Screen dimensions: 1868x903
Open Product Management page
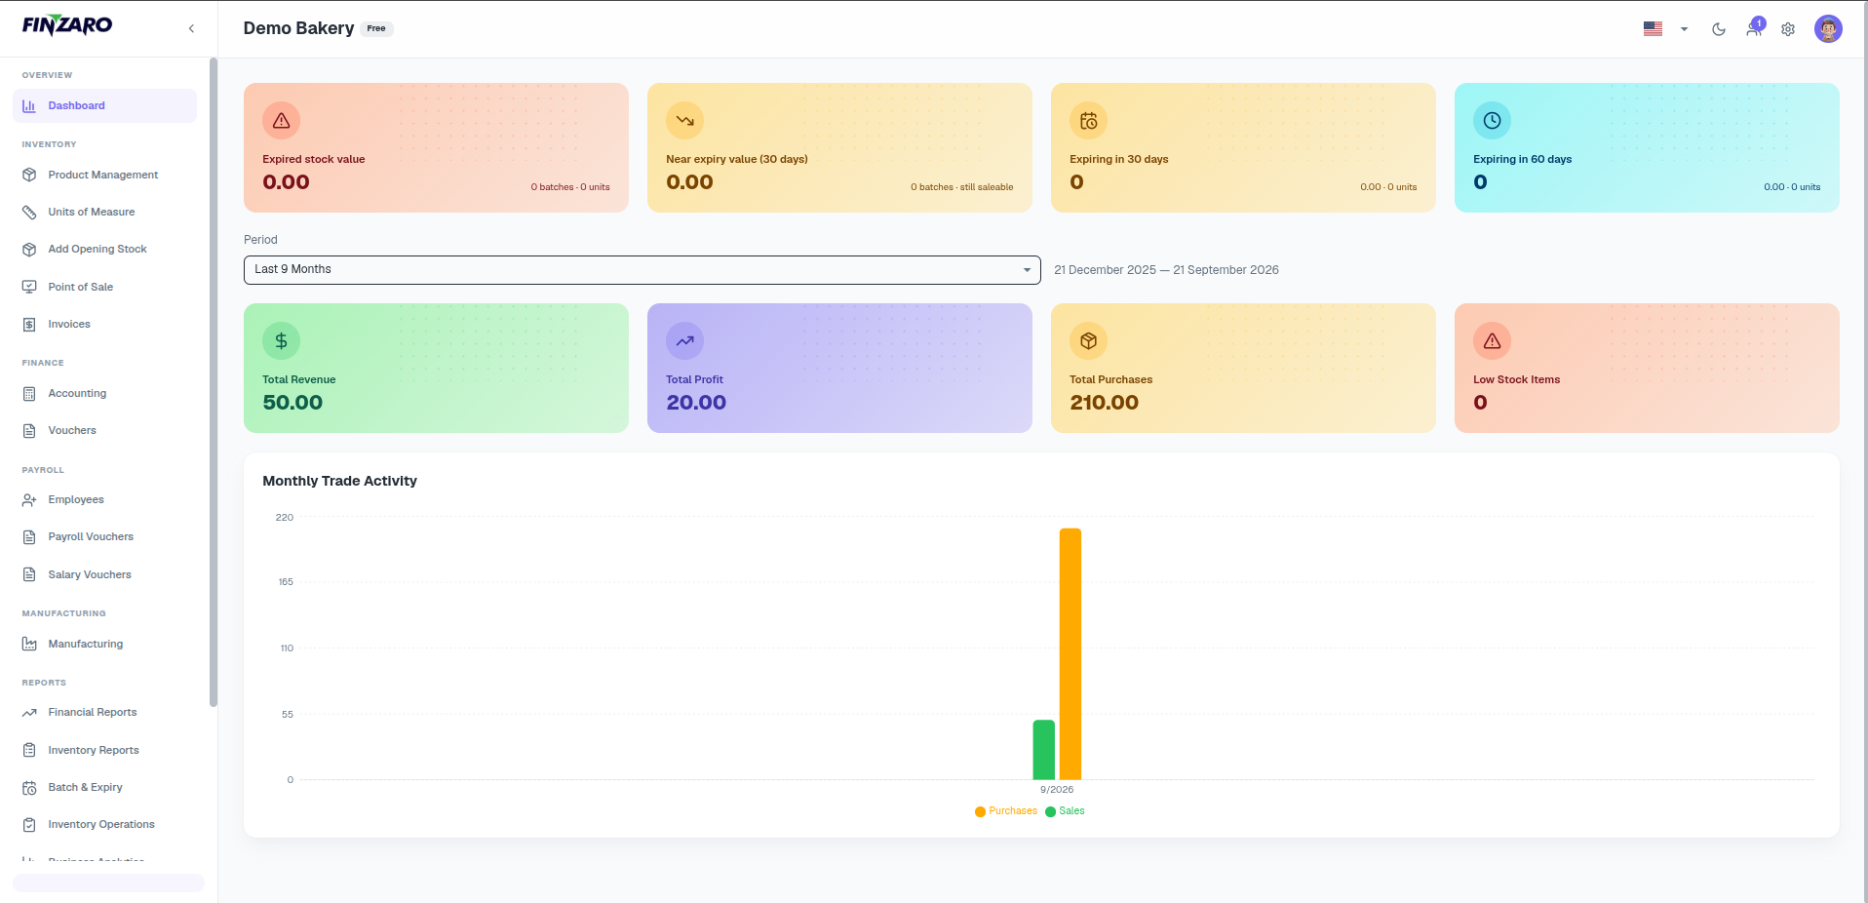point(104,176)
